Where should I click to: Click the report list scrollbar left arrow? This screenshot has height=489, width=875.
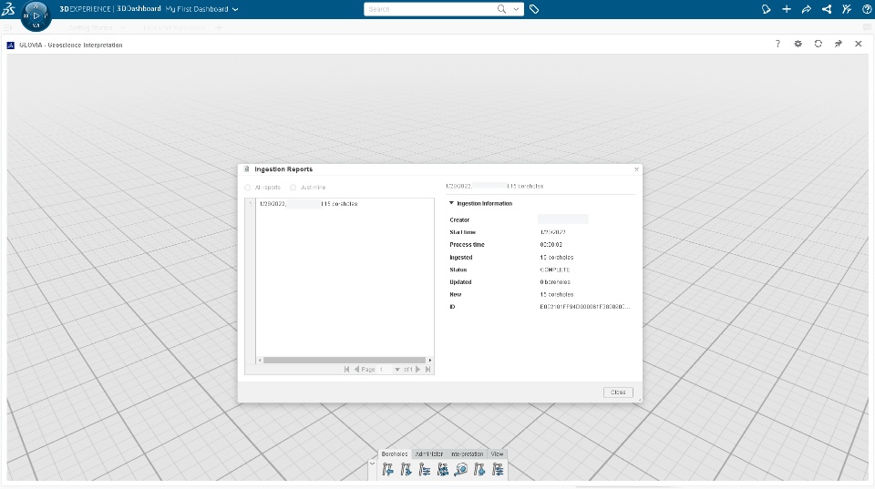point(260,361)
